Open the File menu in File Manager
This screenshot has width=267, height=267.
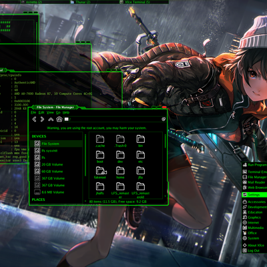pos(33,113)
